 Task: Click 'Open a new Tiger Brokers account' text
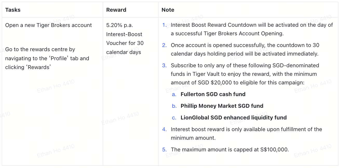[x=49, y=25]
